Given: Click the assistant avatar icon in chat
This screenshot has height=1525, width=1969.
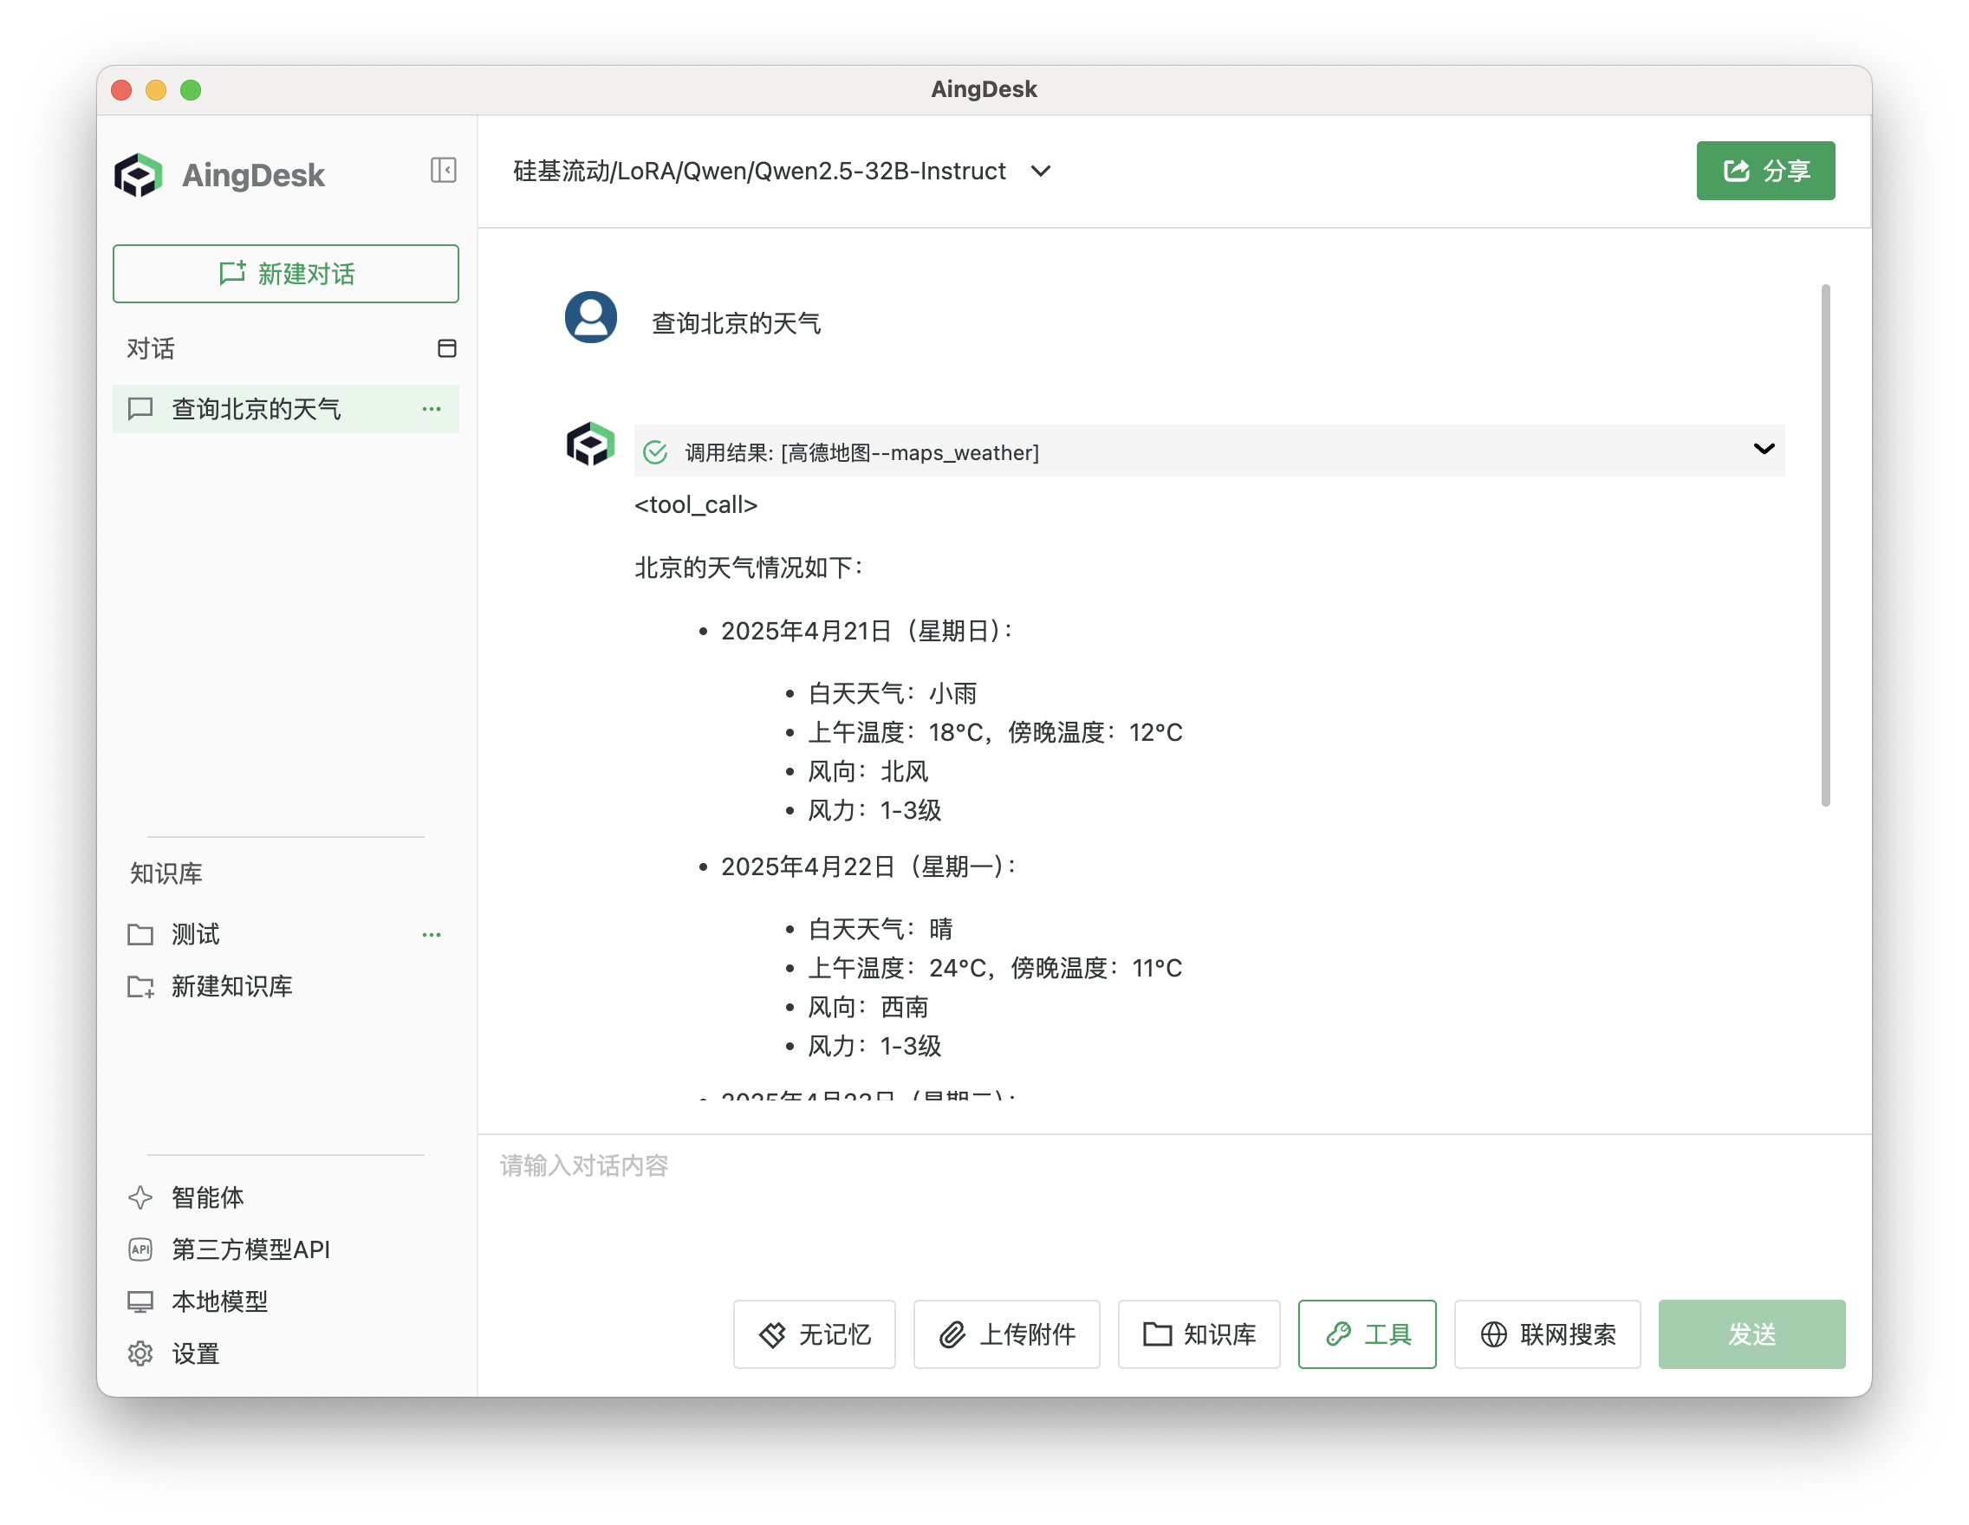Looking at the screenshot, I should pos(590,445).
